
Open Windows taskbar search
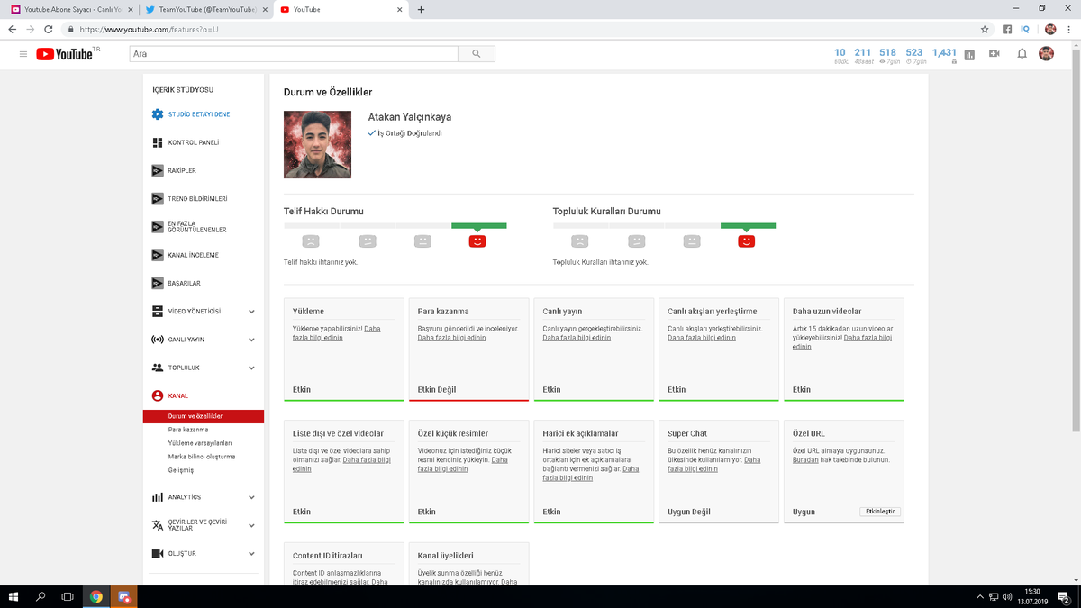[x=41, y=596]
